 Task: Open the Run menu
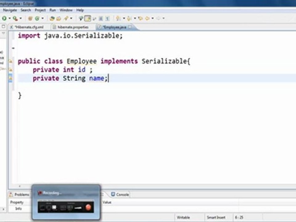pos(53,10)
